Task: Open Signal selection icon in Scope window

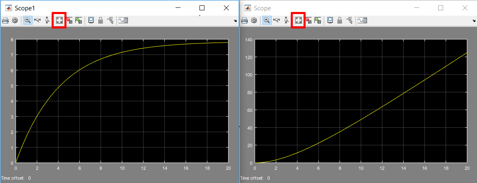Action: coord(349,20)
